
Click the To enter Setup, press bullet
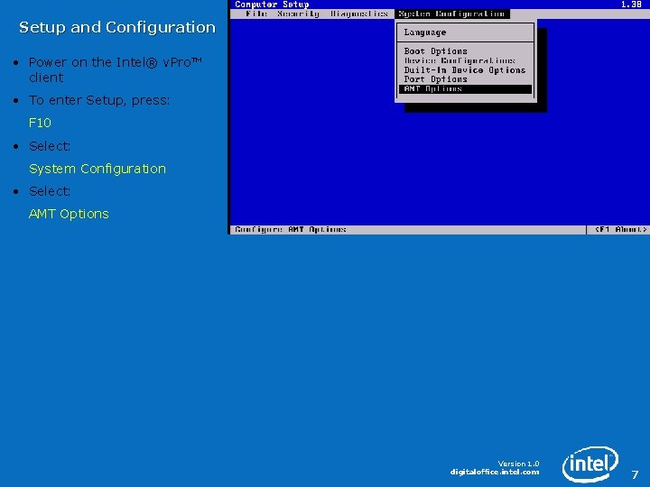(99, 100)
